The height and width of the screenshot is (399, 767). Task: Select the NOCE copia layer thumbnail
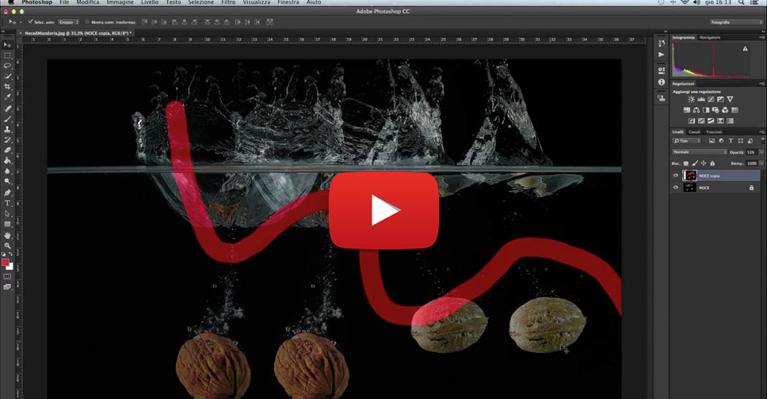(x=689, y=176)
